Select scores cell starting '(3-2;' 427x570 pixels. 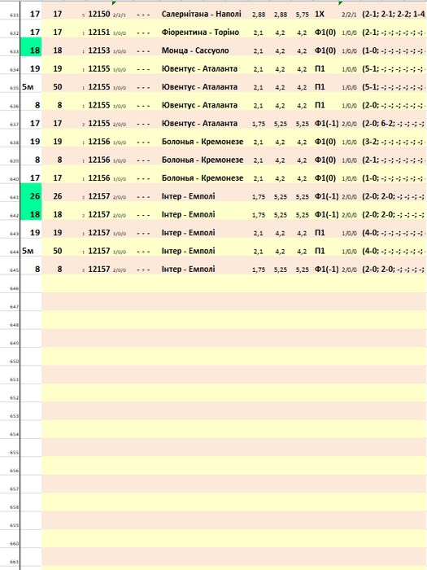(x=394, y=142)
